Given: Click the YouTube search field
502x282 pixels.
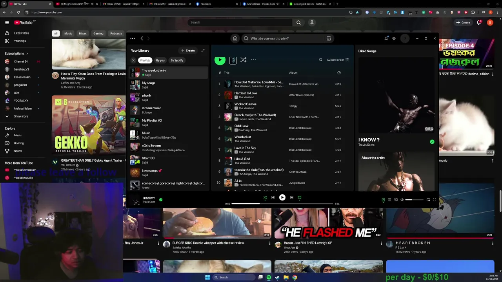Looking at the screenshot, I should (240, 22).
